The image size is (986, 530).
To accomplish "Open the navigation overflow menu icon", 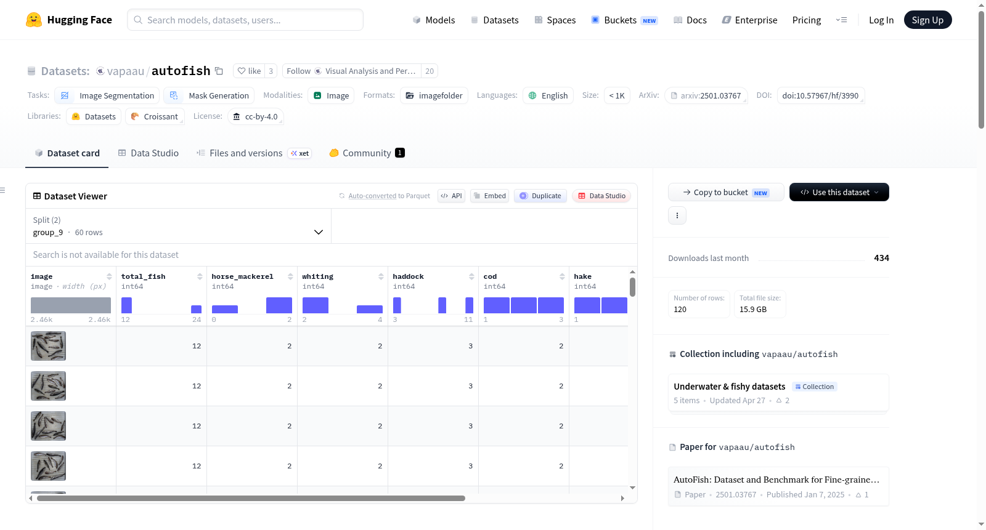I will [x=841, y=20].
